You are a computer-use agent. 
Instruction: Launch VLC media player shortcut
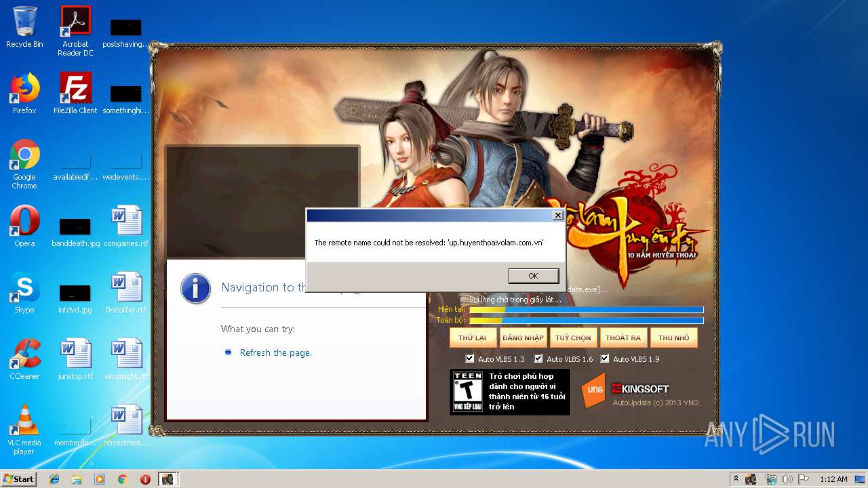click(24, 430)
